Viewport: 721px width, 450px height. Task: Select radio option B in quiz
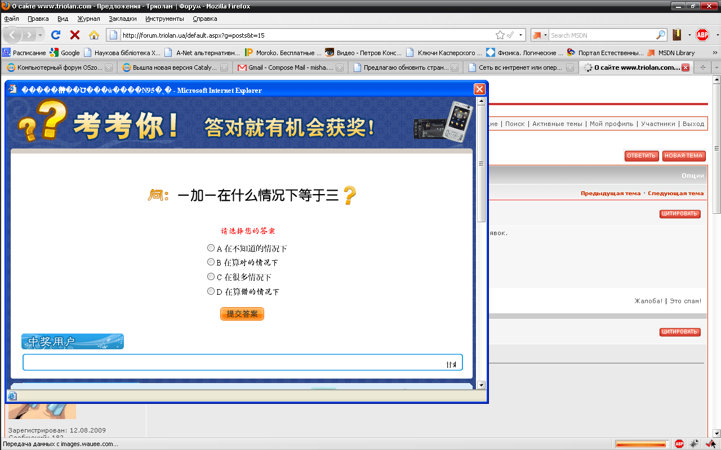pyautogui.click(x=211, y=262)
